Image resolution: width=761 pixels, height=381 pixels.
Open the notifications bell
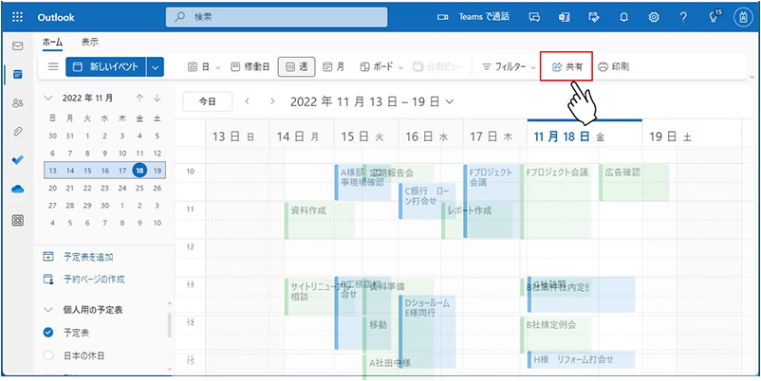click(x=624, y=17)
